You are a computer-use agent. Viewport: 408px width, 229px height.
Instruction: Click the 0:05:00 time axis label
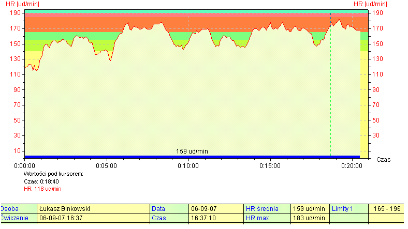pos(107,166)
